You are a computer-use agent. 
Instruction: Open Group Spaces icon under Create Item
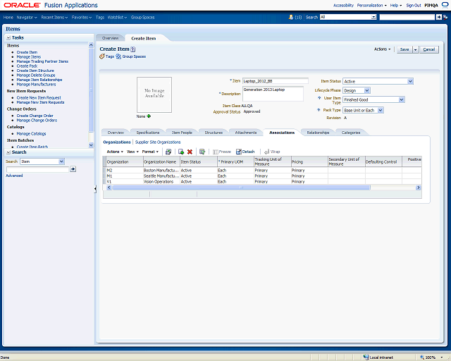(x=118, y=56)
